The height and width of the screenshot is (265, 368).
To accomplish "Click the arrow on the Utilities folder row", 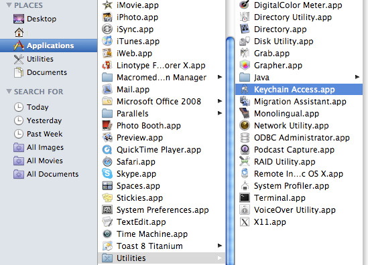I will click(220, 258).
